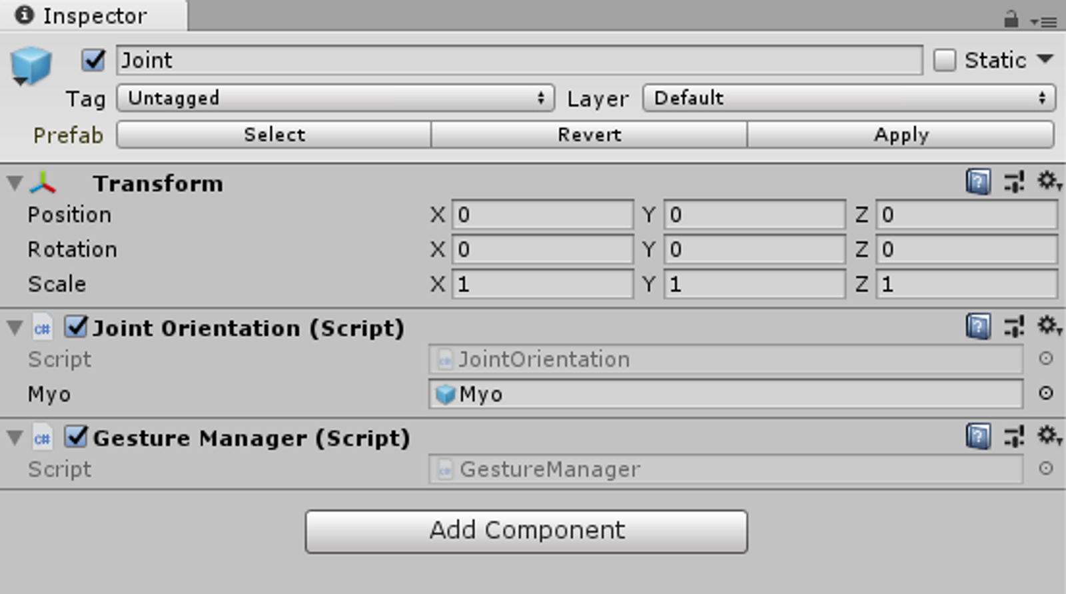
Task: Click the Rotation Y field
Action: click(755, 249)
